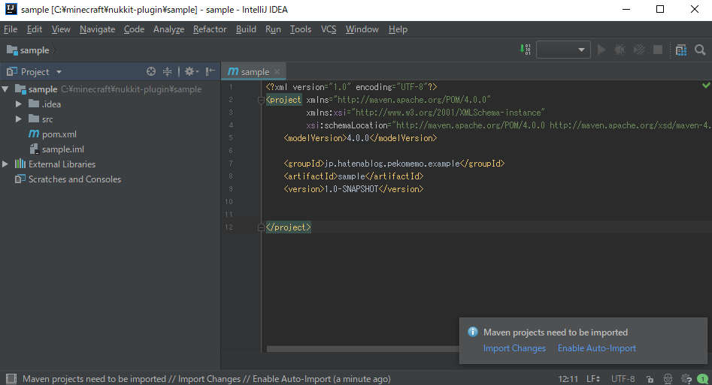The width and height of the screenshot is (712, 385).
Task: Click Collapse All icon in Project panel
Action: (x=167, y=71)
